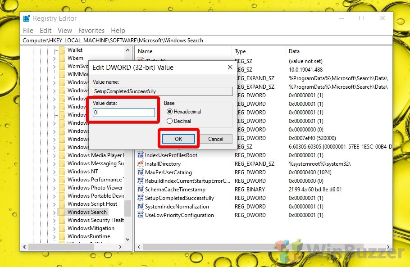The image size is (410, 267).
Task: Click the UseLowPriorityConfiguration value icon
Action: coord(140,215)
